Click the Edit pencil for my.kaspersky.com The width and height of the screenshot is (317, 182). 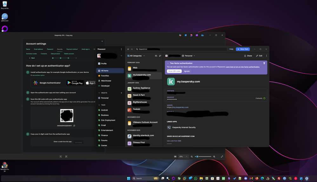click(259, 56)
